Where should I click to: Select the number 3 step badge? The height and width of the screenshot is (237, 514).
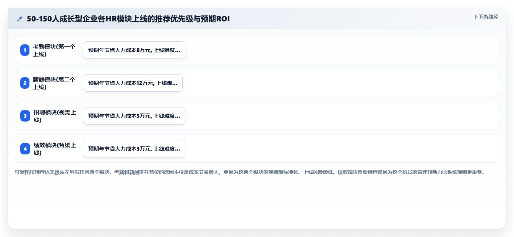point(25,116)
